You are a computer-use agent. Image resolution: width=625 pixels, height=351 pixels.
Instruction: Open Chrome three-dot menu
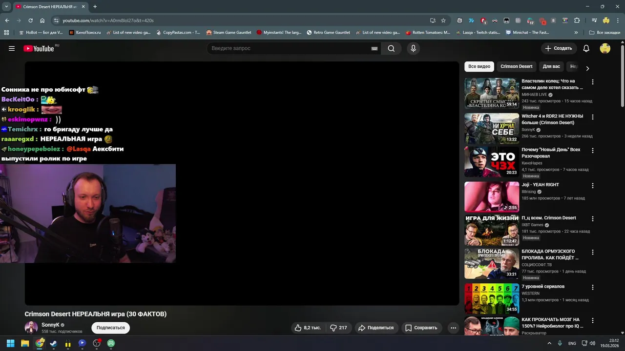pos(618,20)
